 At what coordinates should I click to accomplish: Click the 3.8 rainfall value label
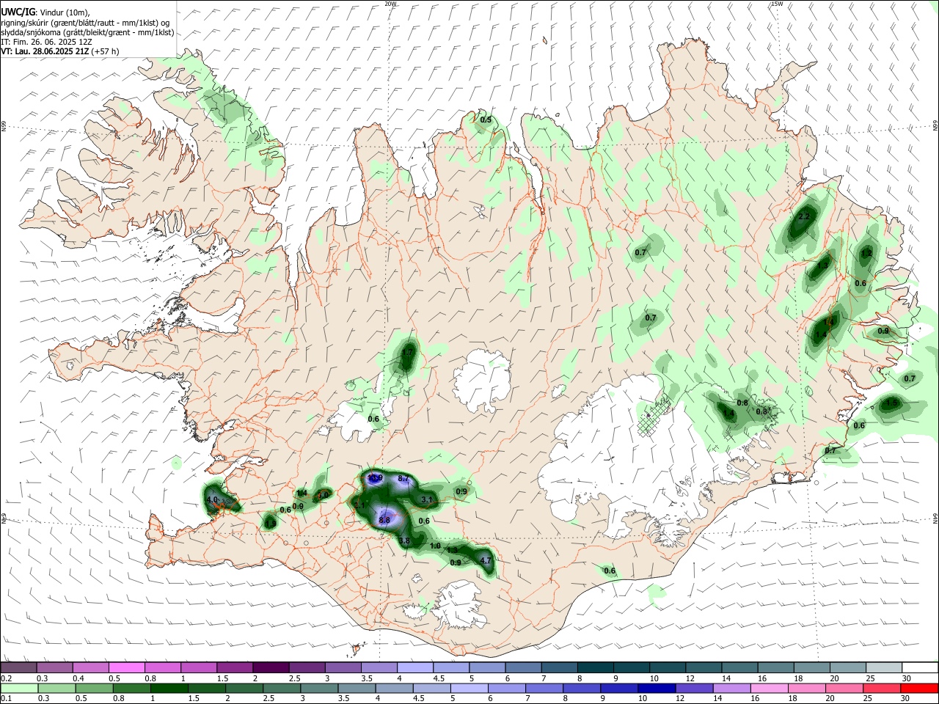(x=403, y=540)
